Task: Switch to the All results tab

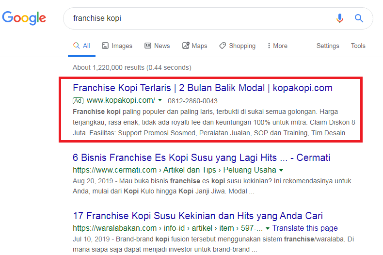Action: point(81,46)
